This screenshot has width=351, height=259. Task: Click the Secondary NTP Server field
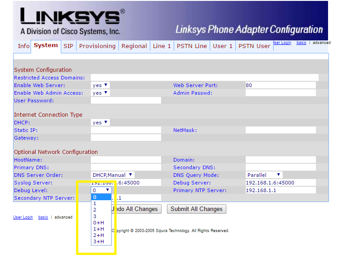(x=136, y=198)
